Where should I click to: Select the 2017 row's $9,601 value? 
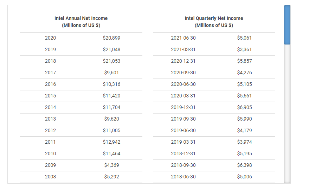click(x=111, y=73)
